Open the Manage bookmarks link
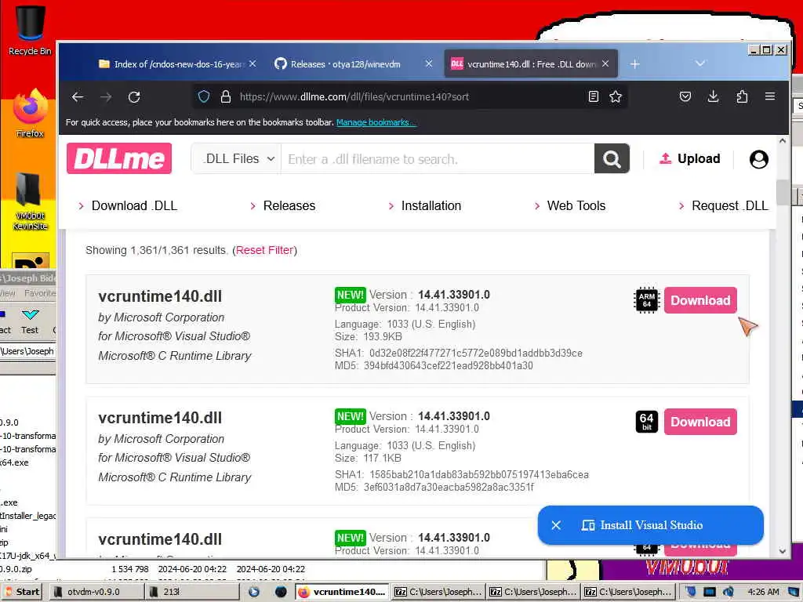 376,123
